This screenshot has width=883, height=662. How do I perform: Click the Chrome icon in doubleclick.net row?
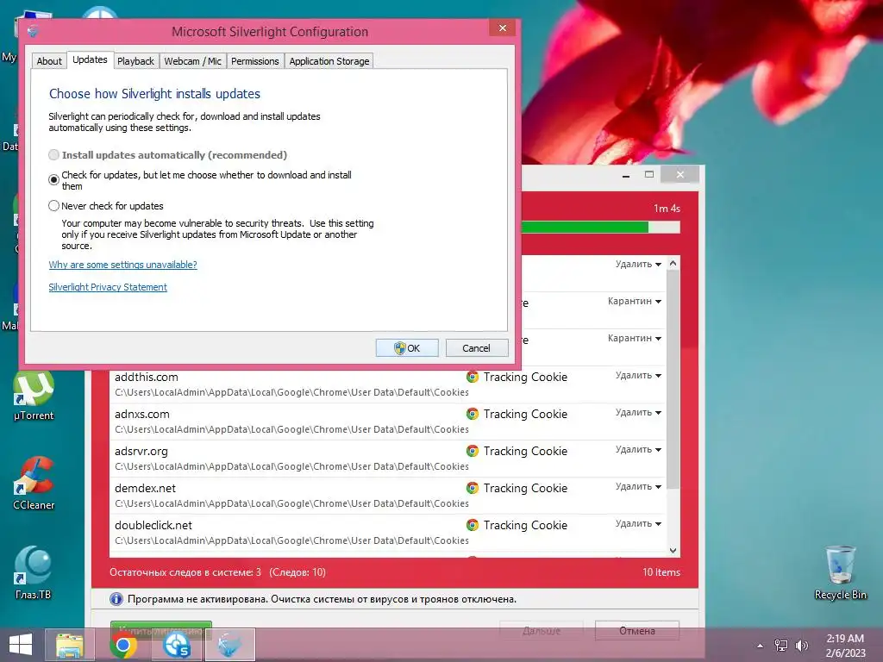tap(473, 525)
